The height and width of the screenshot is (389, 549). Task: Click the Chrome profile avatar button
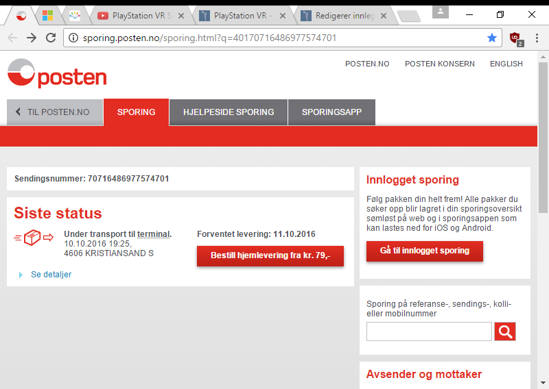(x=441, y=12)
